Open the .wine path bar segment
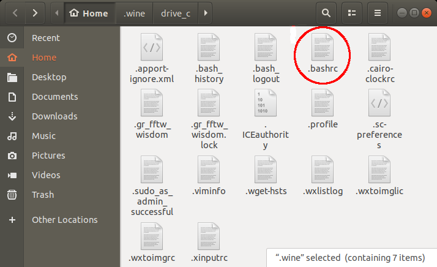 pyautogui.click(x=134, y=13)
